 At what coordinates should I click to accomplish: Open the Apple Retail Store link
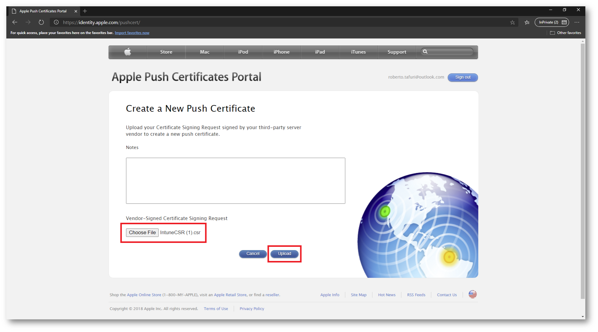tap(230, 295)
